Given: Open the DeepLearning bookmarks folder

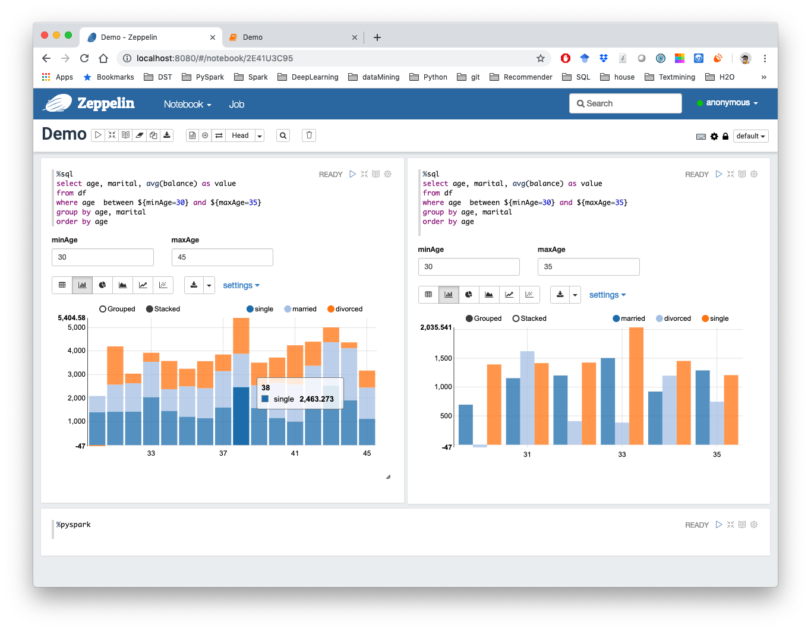Looking at the screenshot, I should point(308,77).
